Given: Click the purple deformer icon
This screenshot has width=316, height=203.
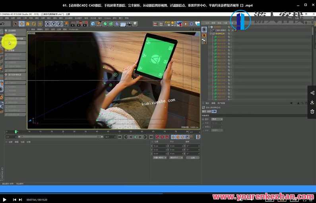Looking at the screenshot, I should point(117,24).
